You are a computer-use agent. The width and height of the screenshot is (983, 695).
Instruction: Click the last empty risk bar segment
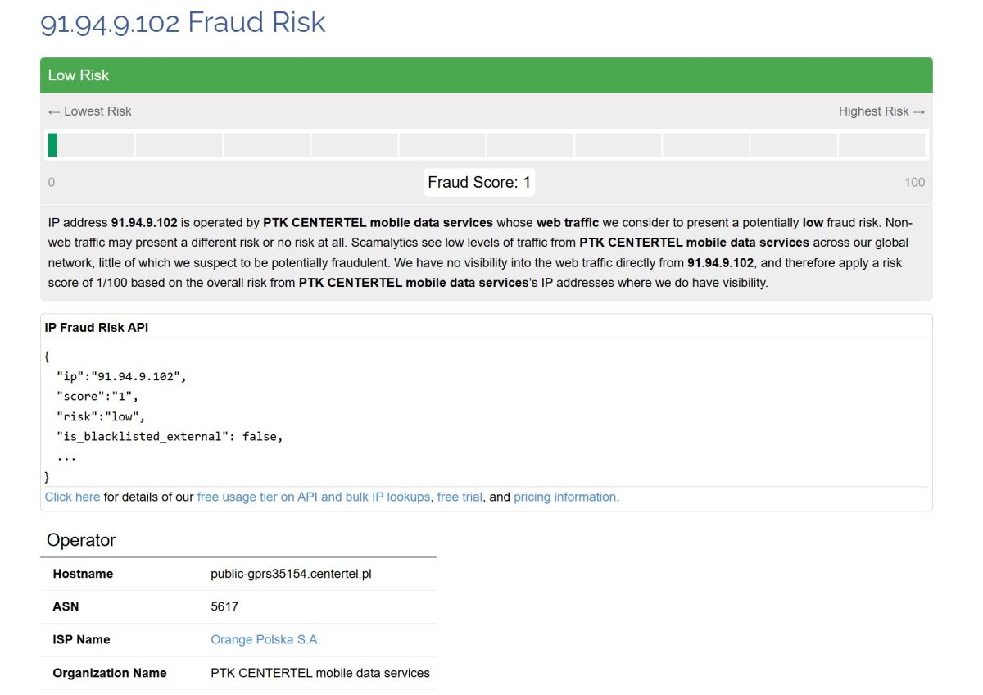tap(881, 145)
